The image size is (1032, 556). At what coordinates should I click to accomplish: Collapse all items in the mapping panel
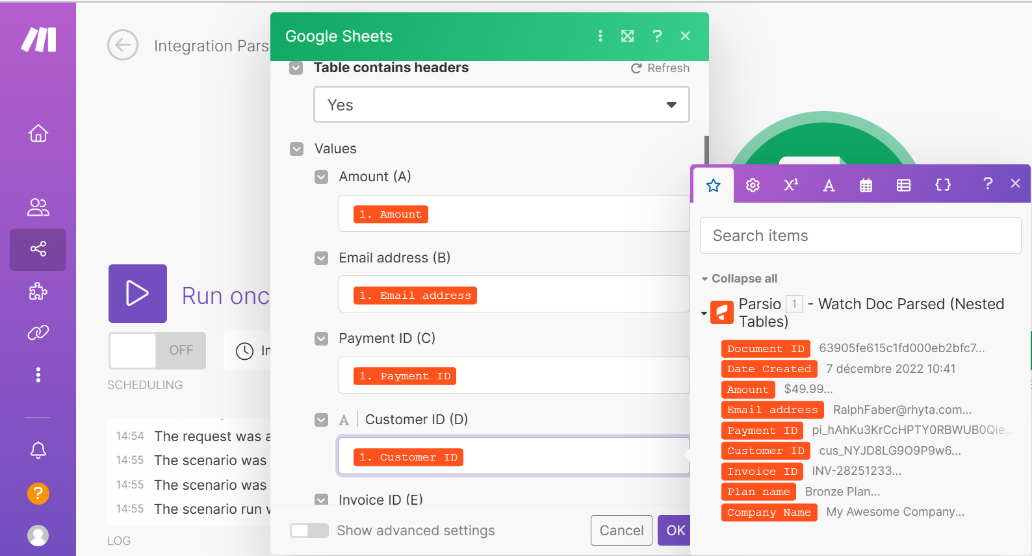(740, 279)
